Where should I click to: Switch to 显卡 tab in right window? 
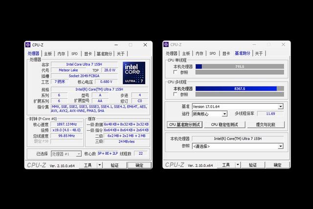pos(226,53)
